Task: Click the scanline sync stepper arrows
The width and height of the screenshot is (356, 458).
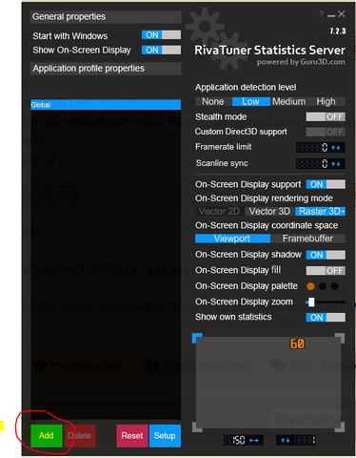Action: tap(336, 164)
